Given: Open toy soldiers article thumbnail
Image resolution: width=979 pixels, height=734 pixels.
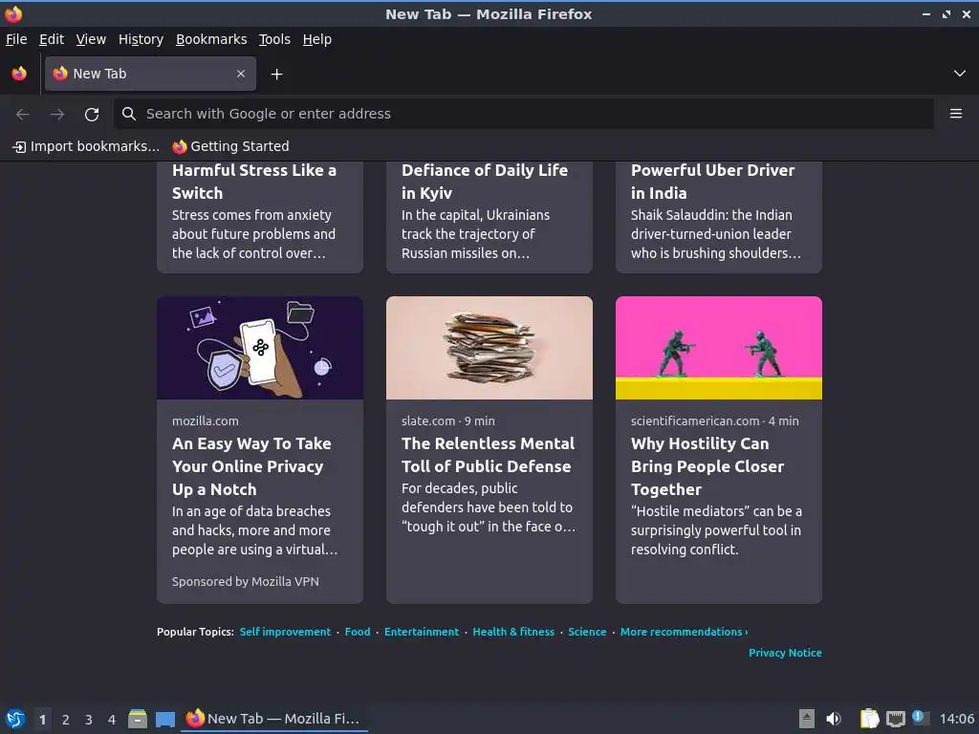Looking at the screenshot, I should (719, 348).
